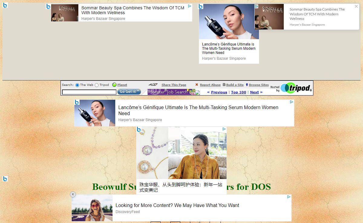
Task: Open the Sommar photo in the top banner ad
Action: click(65, 13)
